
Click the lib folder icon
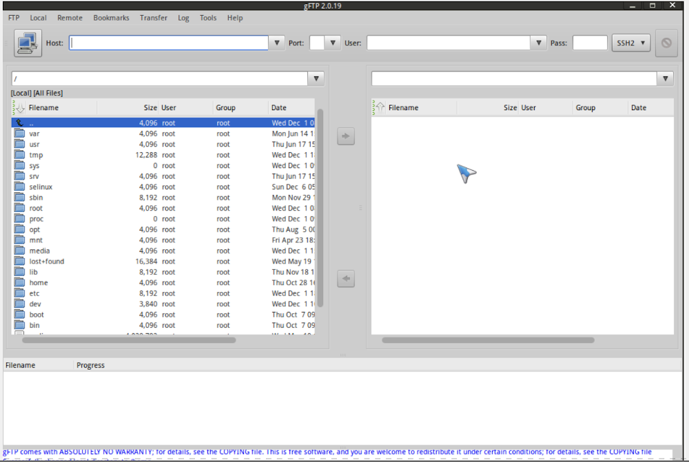pyautogui.click(x=19, y=272)
